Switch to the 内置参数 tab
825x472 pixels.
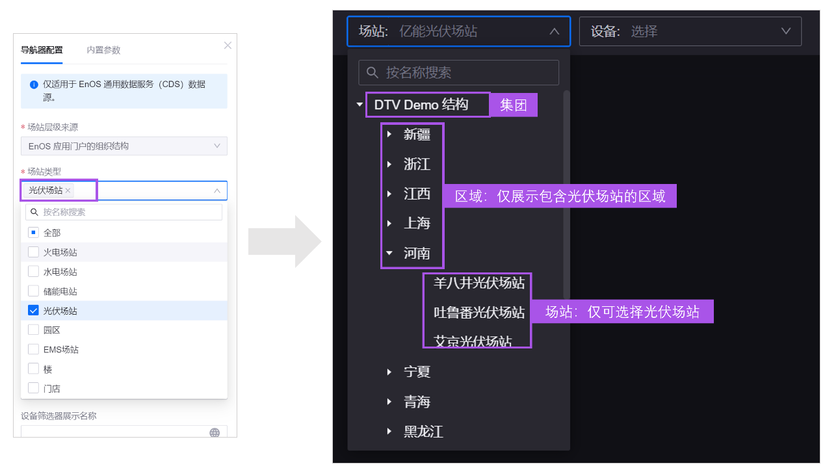(x=103, y=50)
